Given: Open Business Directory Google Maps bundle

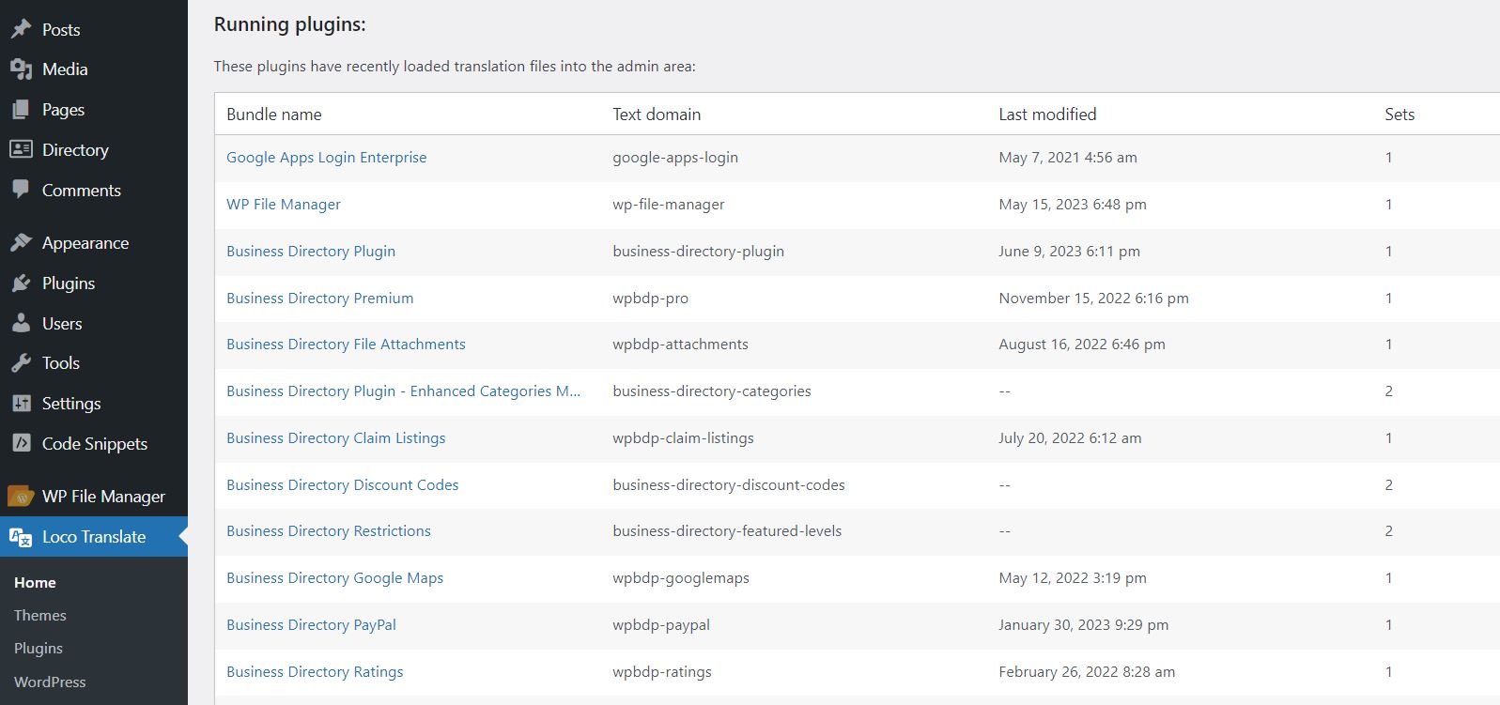Looking at the screenshot, I should pyautogui.click(x=334, y=578).
